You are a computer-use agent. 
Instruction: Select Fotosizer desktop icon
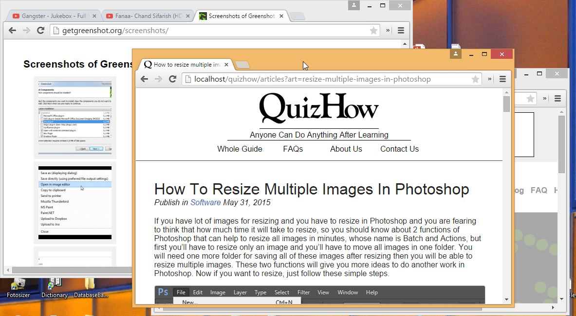(18, 288)
